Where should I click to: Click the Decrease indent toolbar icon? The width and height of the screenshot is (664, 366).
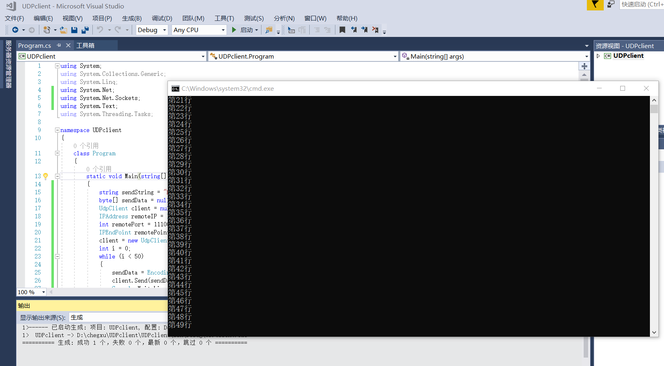(x=317, y=30)
